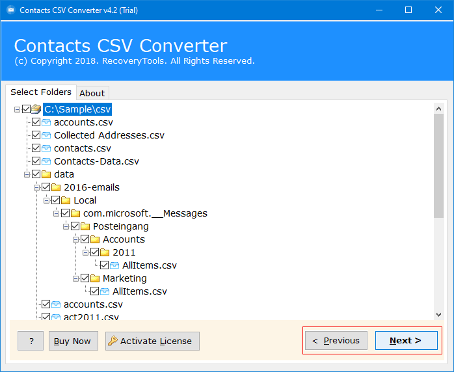Go back with the < Previous button
This screenshot has width=454, height=372.
[x=336, y=340]
